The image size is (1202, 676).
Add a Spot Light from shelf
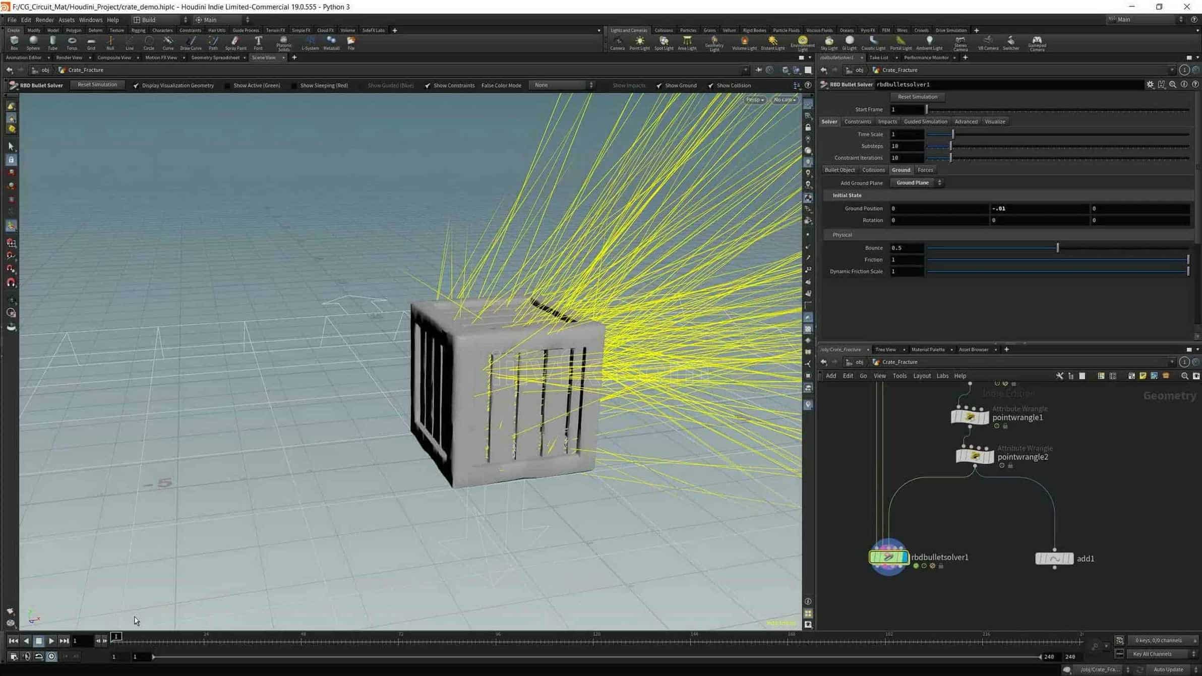pyautogui.click(x=664, y=42)
